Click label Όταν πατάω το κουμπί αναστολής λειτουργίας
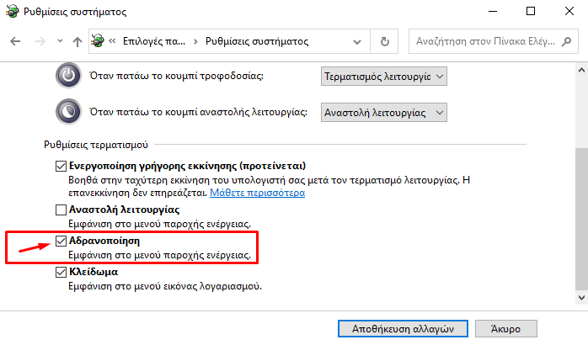588x345 pixels. pos(198,112)
